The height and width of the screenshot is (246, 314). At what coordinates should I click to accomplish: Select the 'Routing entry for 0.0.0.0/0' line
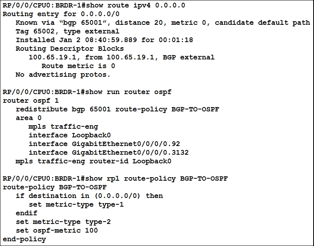[x=61, y=14]
